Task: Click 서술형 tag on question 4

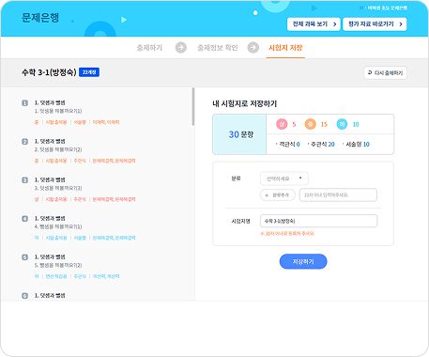Action: coord(80,238)
